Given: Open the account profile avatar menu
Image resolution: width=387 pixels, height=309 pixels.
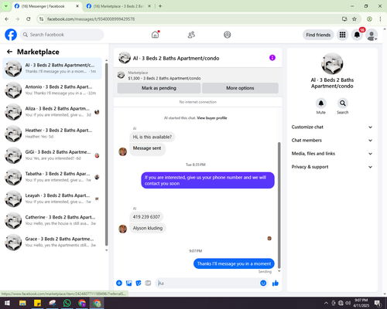Looking at the screenshot, I should 372,35.
